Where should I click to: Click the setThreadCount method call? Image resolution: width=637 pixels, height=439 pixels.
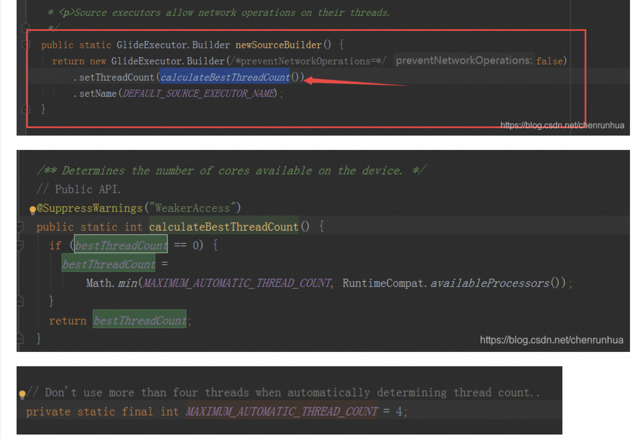pos(117,77)
